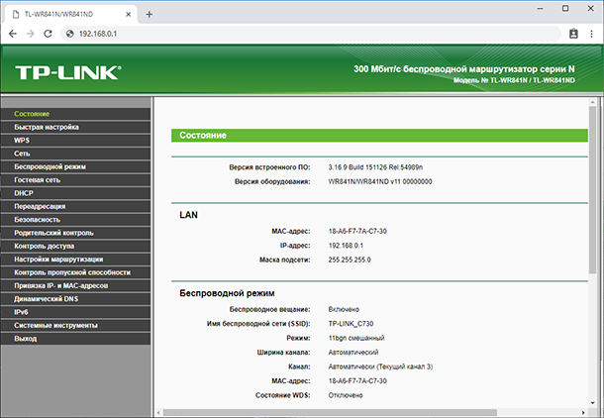Click the TP-LINK logo

68,72
